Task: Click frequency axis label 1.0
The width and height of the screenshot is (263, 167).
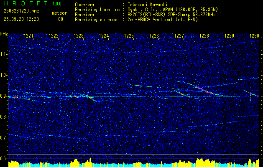Action: [x=4, y=75]
